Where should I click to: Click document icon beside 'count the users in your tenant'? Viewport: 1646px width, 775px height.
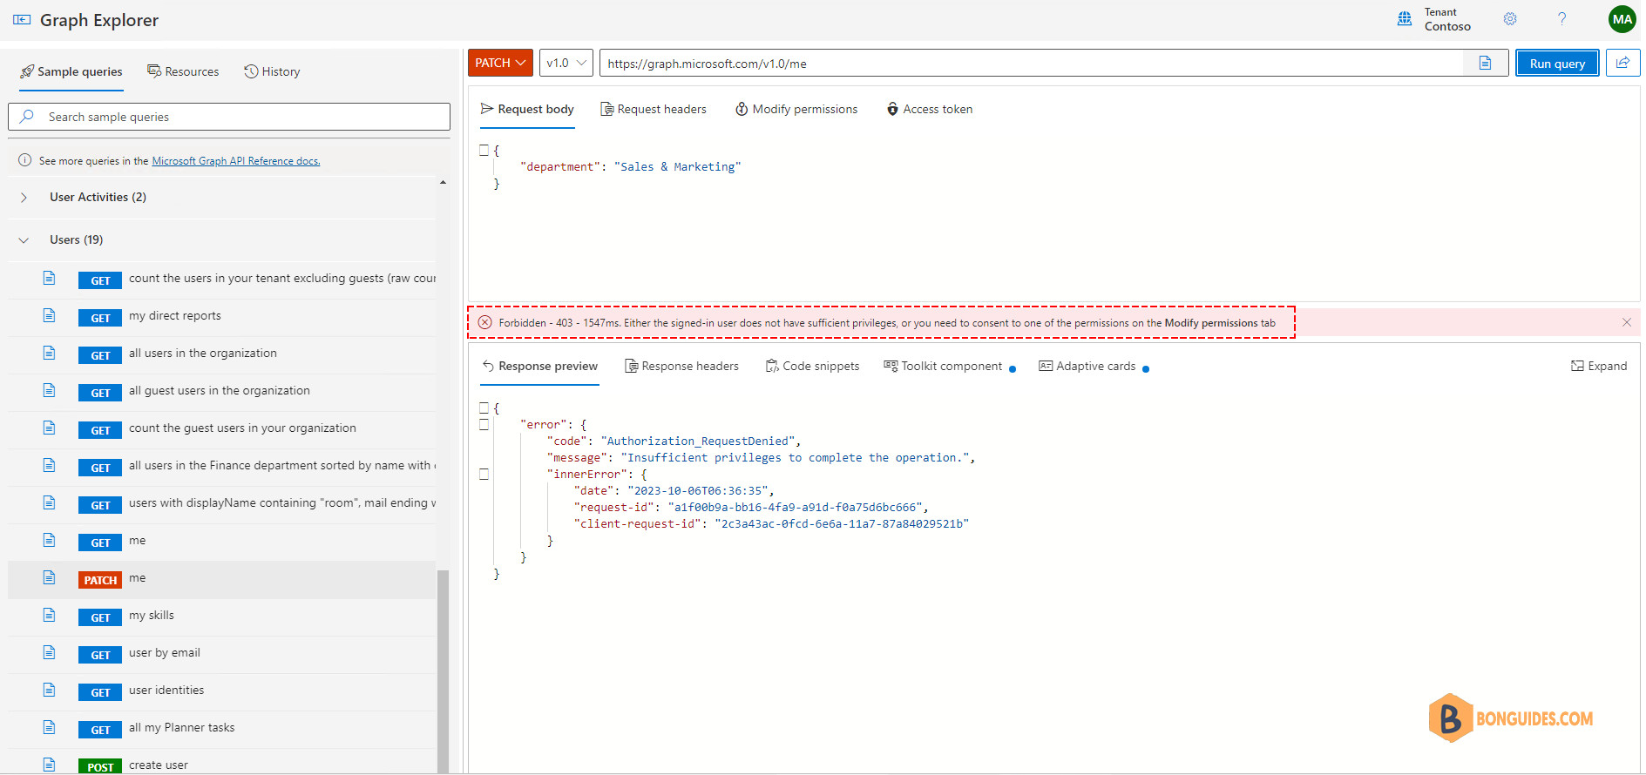click(49, 278)
